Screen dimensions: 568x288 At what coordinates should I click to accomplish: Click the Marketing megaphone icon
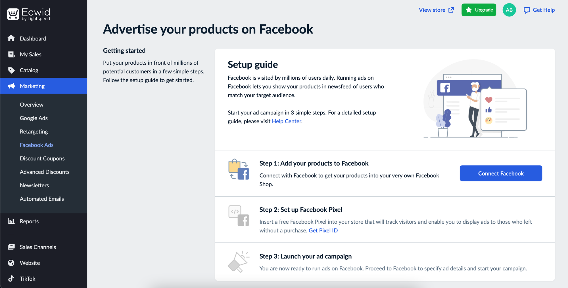(x=11, y=86)
